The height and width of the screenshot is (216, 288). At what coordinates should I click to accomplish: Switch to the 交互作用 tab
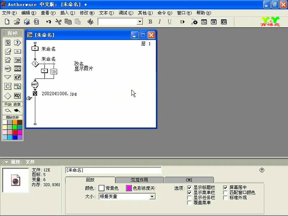[139, 180]
